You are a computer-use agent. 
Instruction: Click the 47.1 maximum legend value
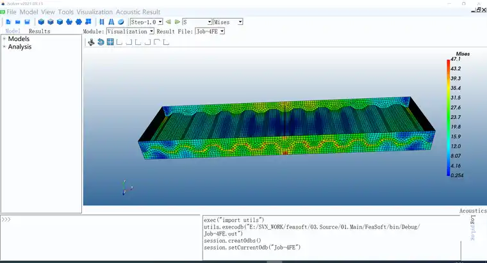pos(456,59)
